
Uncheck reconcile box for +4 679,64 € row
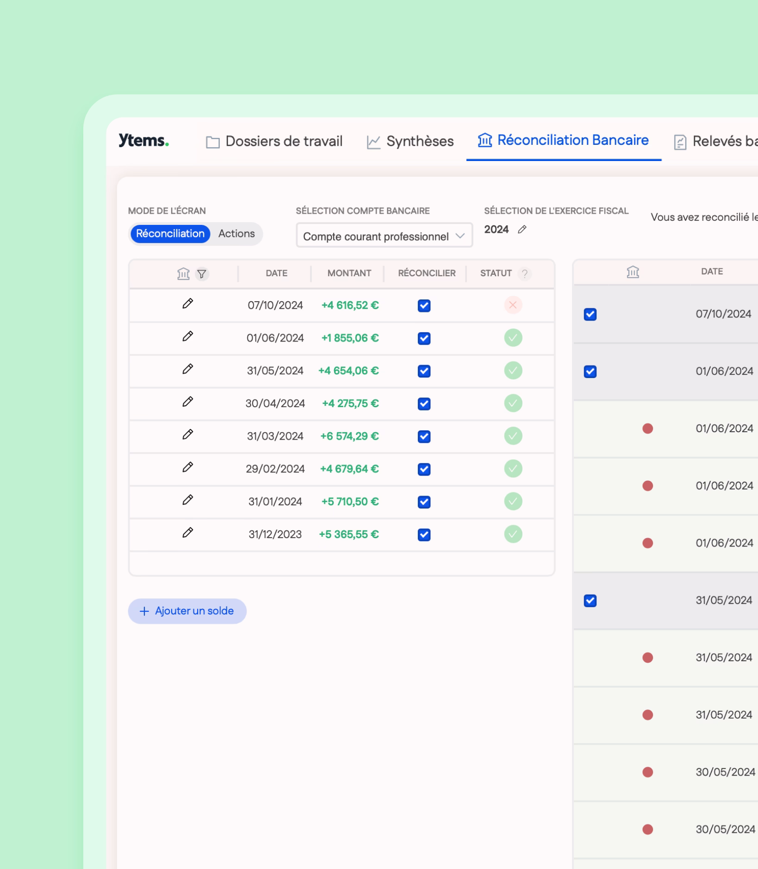click(424, 469)
